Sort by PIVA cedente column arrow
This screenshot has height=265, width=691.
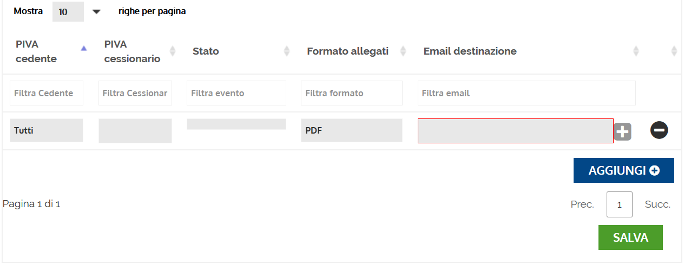click(x=83, y=48)
